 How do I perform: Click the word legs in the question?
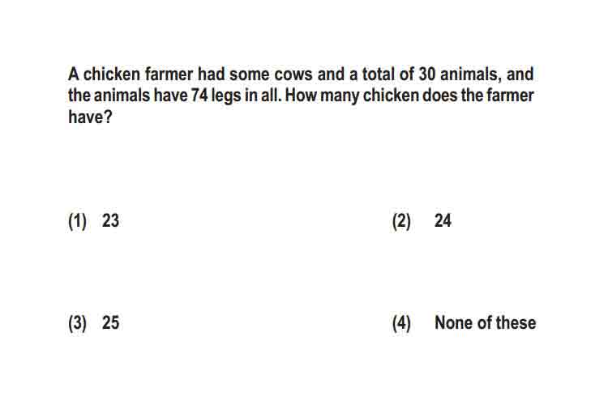tap(226, 96)
